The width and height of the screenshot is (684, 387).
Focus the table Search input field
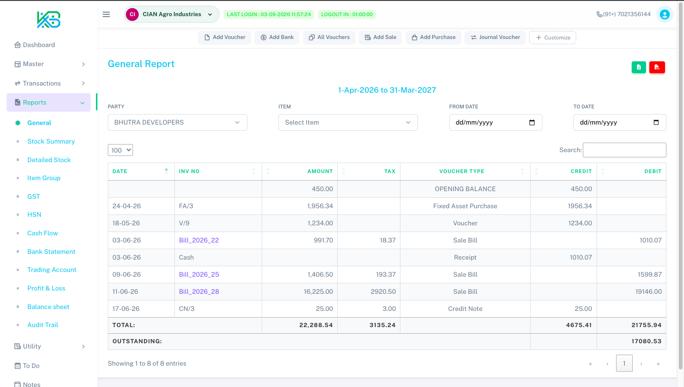(x=624, y=150)
